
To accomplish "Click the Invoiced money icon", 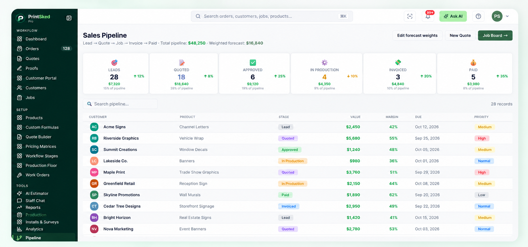I will click(x=398, y=62).
